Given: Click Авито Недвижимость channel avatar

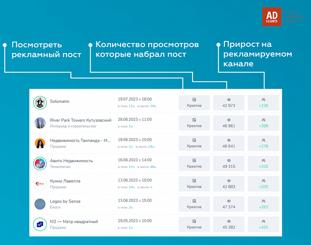Looking at the screenshot, I should click(40, 163).
